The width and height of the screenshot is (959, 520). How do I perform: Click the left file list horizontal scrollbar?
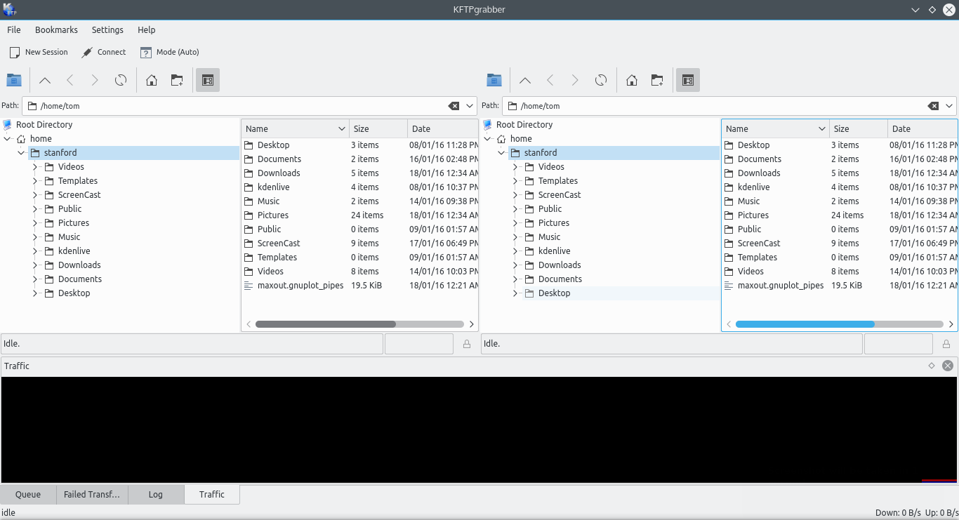(326, 324)
